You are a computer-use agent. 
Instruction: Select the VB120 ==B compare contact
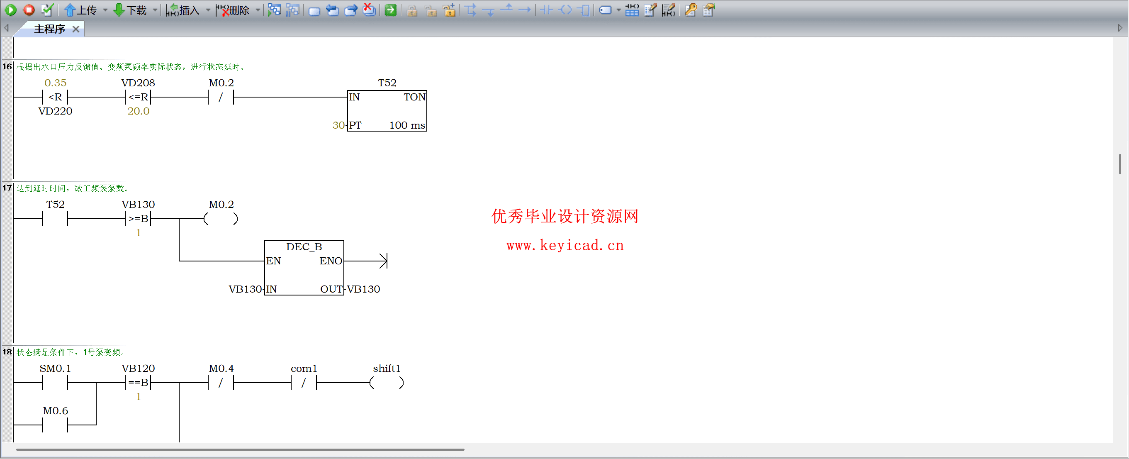[x=138, y=382]
